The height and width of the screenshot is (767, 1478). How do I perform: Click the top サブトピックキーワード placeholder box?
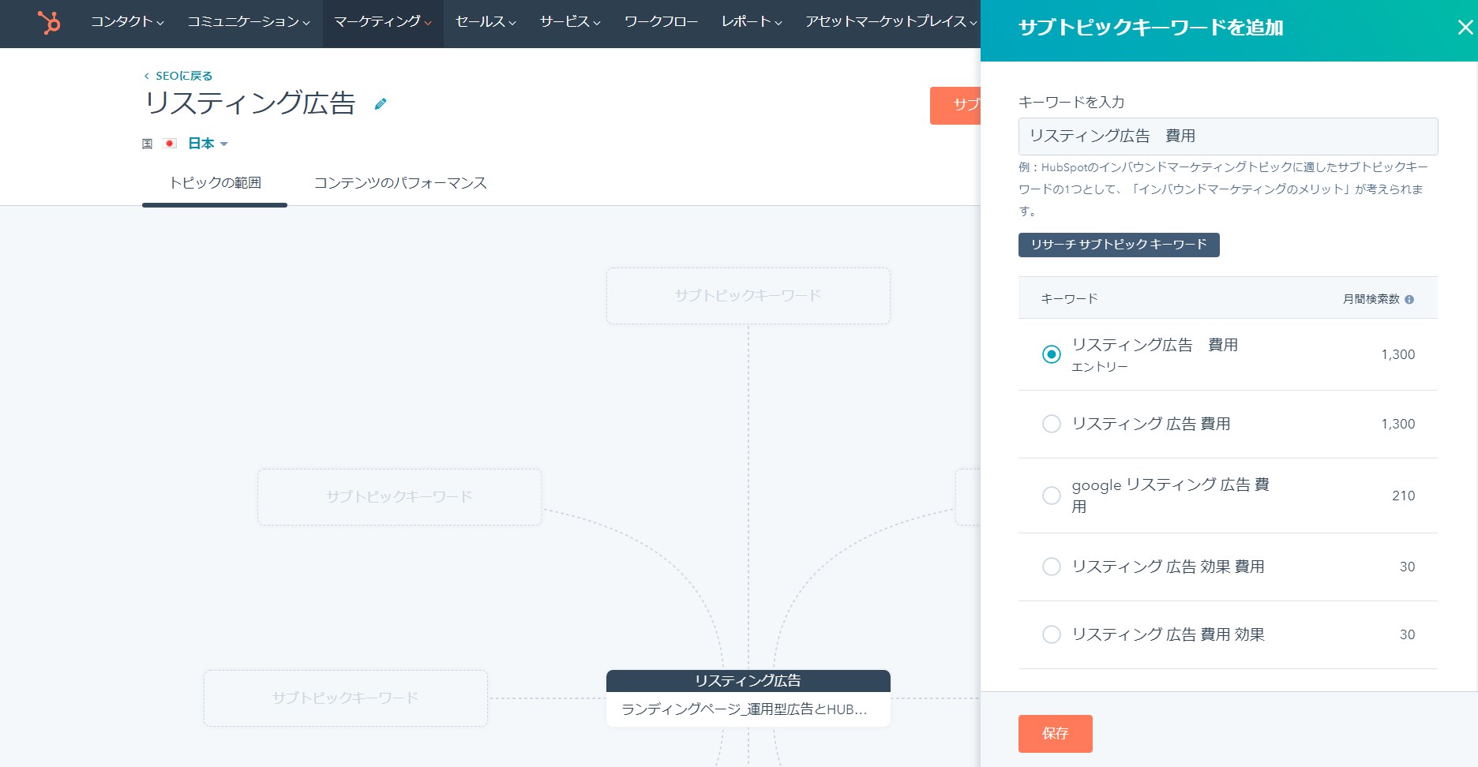tap(748, 296)
